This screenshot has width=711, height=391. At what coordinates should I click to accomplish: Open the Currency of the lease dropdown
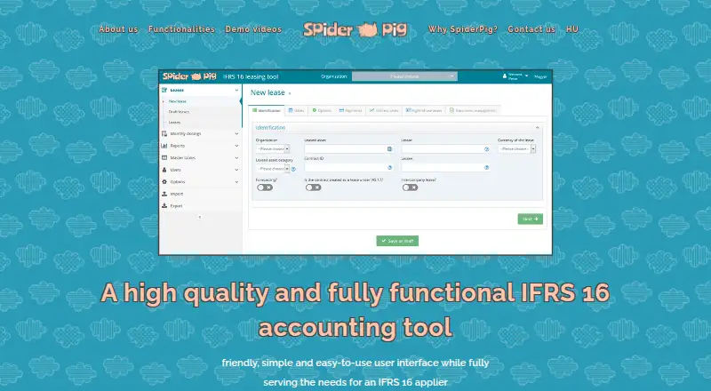(517, 148)
